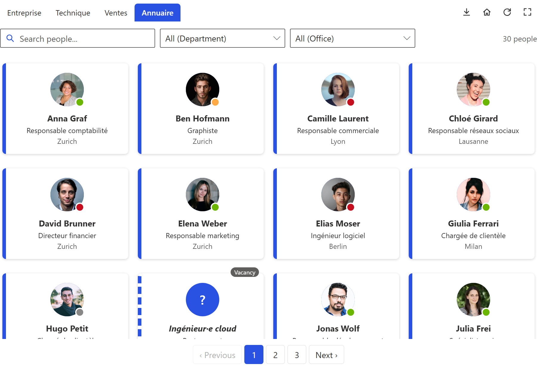Click Hugo Petit's grey status dot
The image size is (537, 370).
click(80, 312)
